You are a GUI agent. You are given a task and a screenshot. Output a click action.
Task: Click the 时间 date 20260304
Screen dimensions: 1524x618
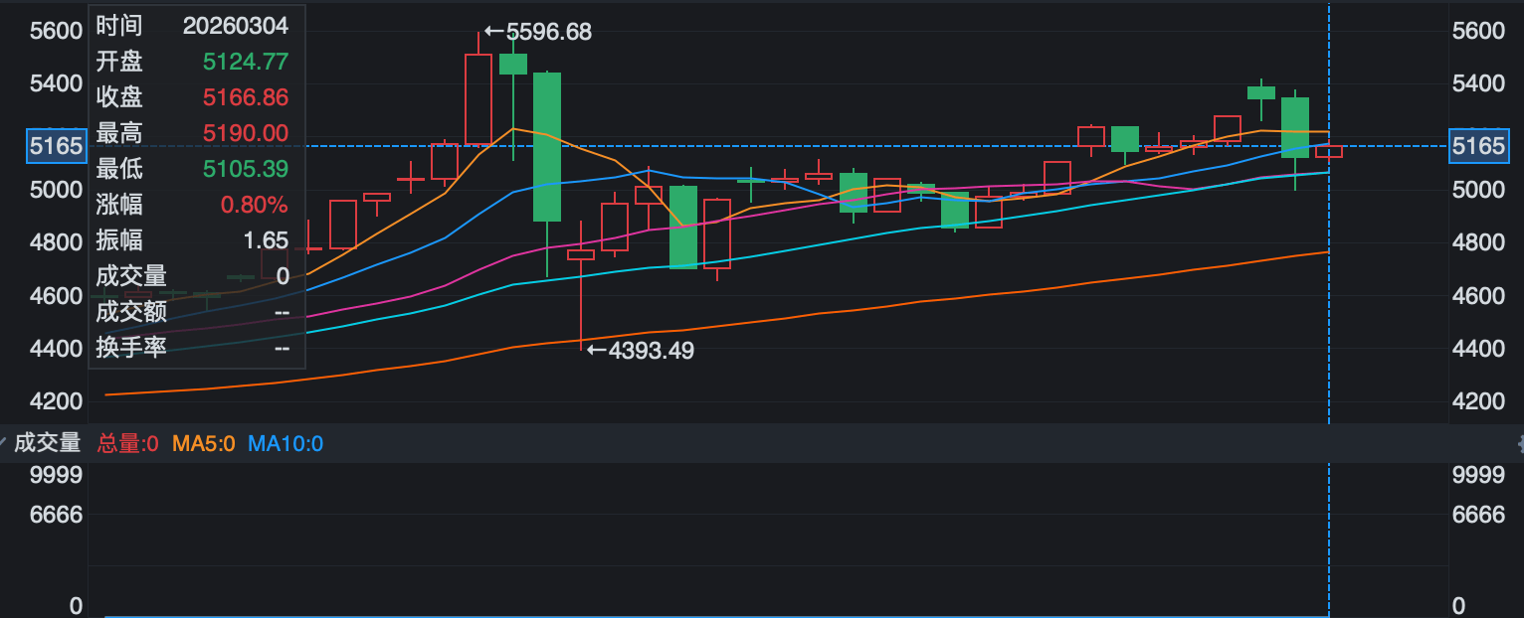pyautogui.click(x=235, y=26)
